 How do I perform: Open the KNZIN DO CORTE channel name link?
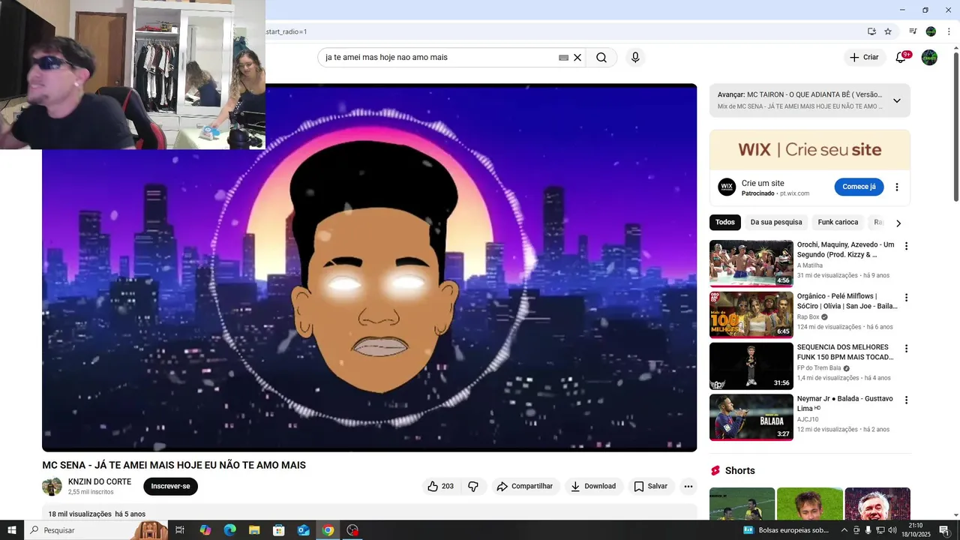pyautogui.click(x=100, y=481)
